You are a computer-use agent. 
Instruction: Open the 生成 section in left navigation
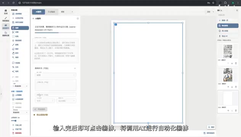coord(6,12)
